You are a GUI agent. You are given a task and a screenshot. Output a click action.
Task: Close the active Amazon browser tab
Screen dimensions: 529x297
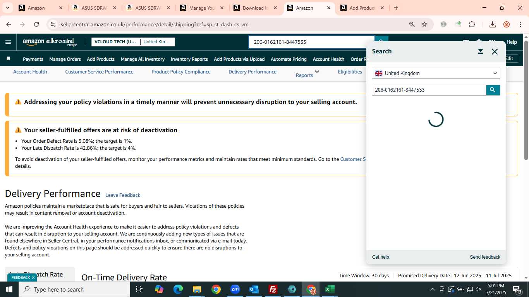pyautogui.click(x=328, y=8)
